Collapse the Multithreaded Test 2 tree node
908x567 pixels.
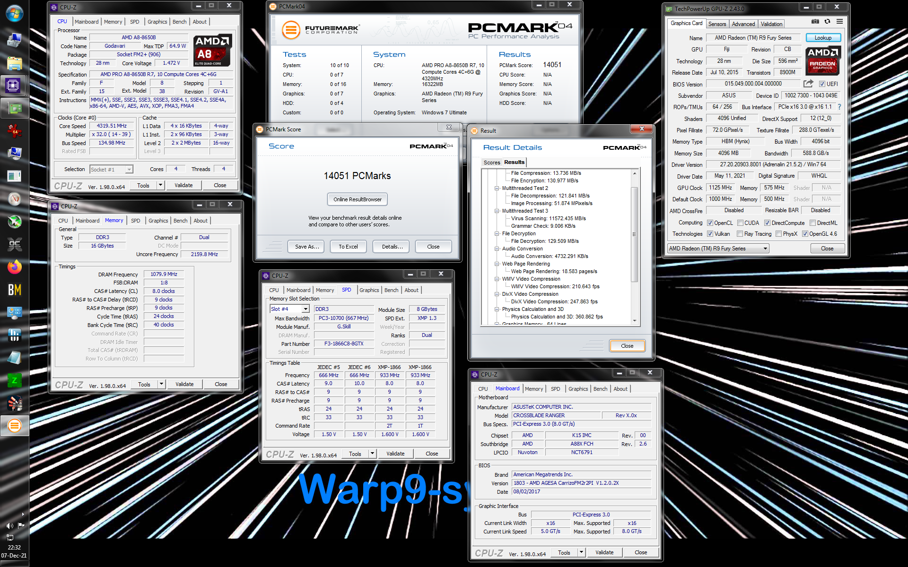(497, 188)
